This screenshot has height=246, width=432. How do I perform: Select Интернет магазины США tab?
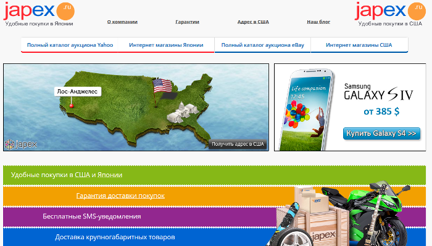pyautogui.click(x=359, y=45)
